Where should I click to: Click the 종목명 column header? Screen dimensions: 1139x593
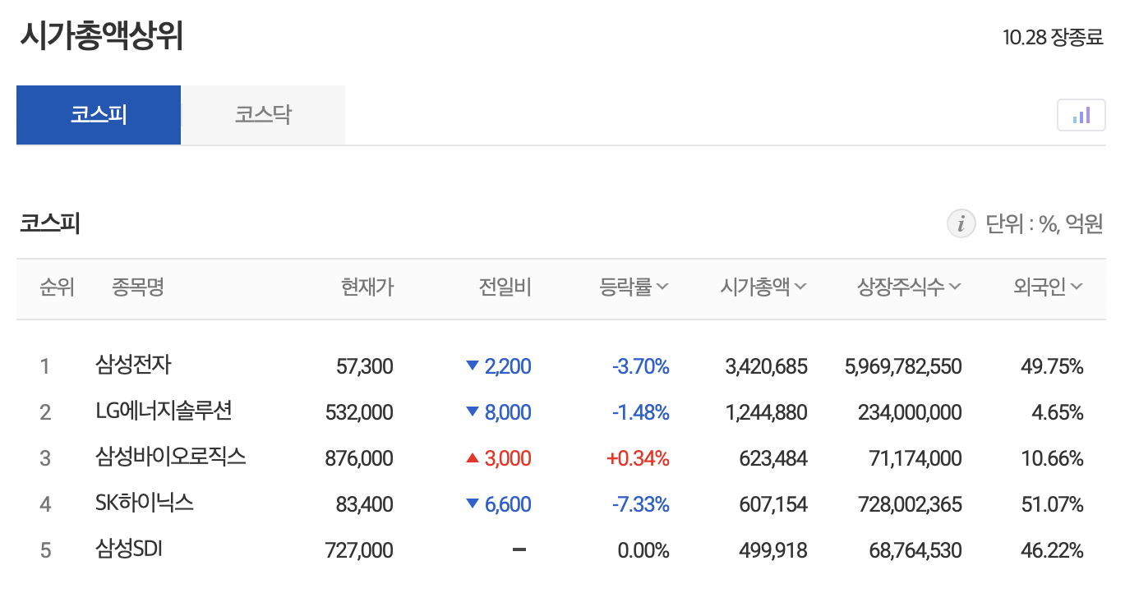point(138,287)
